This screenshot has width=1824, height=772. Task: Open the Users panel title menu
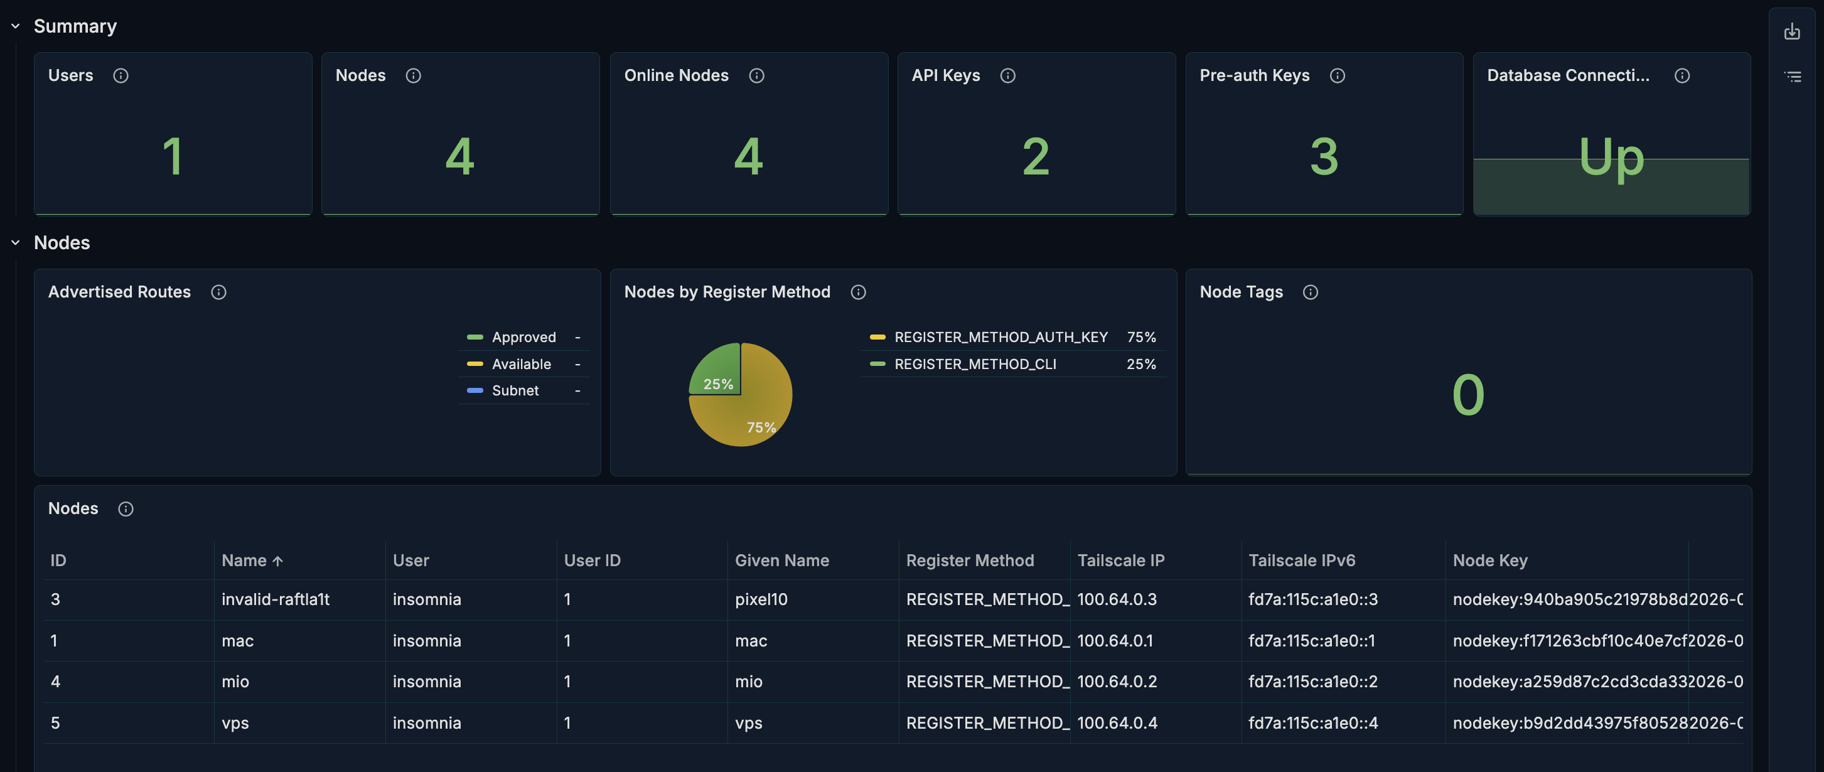[x=71, y=76]
